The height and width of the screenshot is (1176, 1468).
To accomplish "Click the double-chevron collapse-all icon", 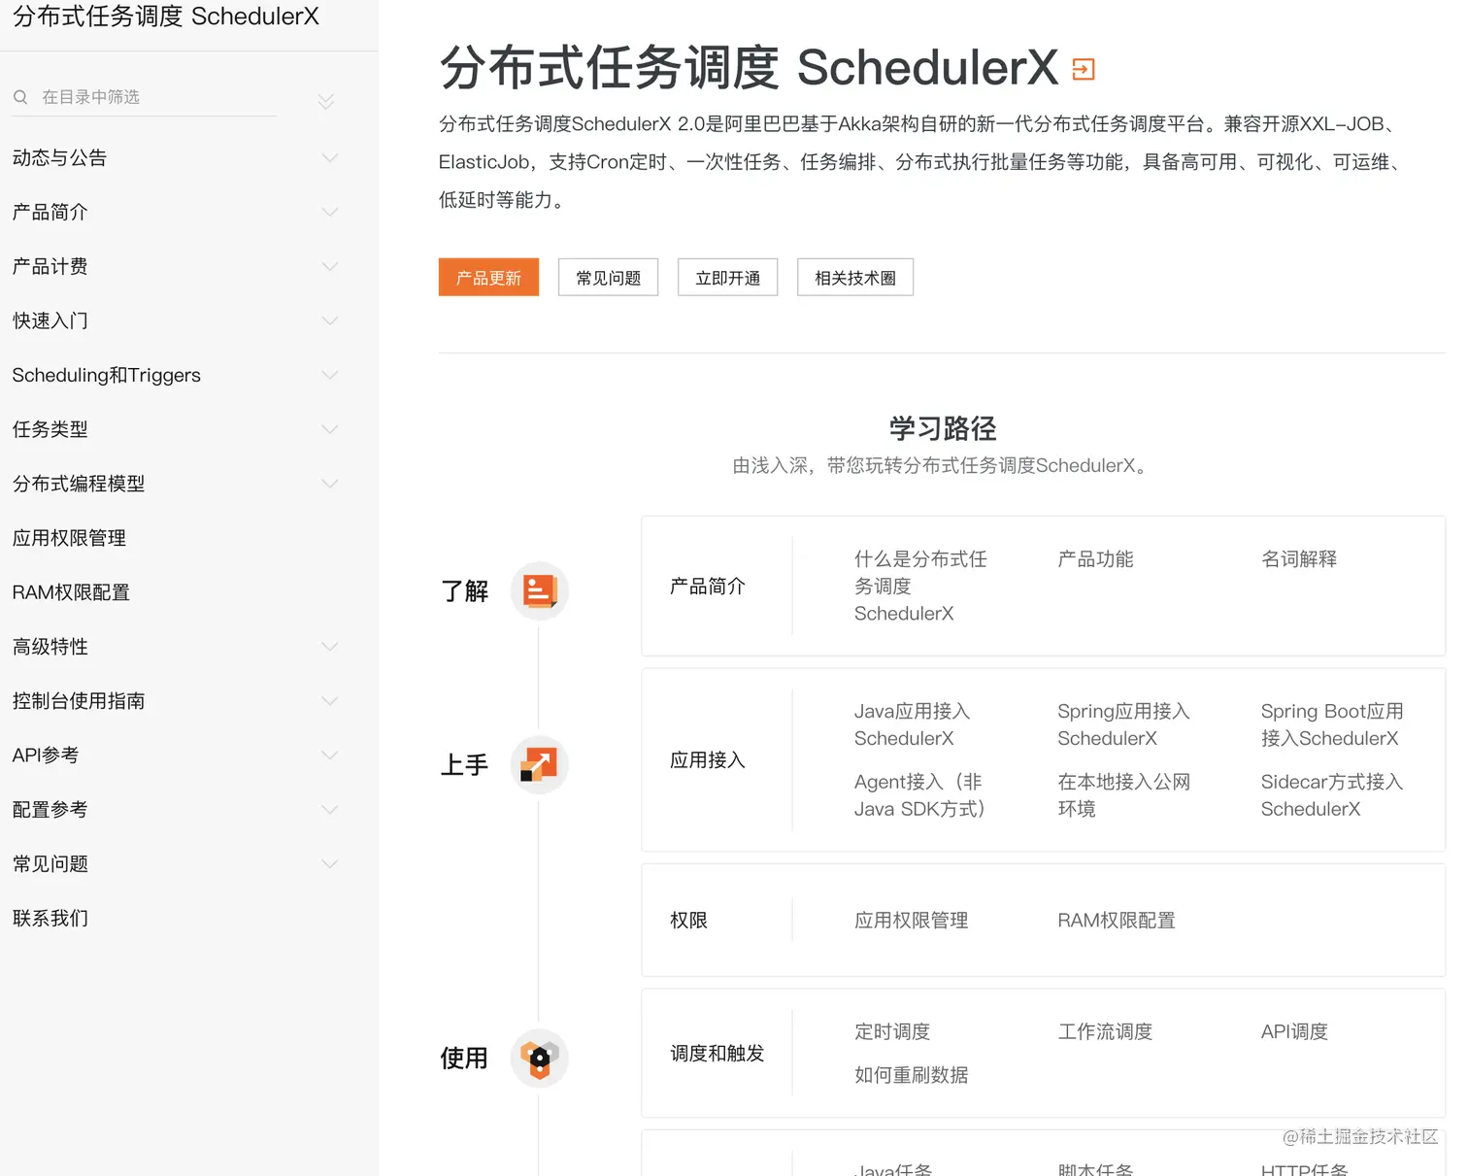I will 326,101.
